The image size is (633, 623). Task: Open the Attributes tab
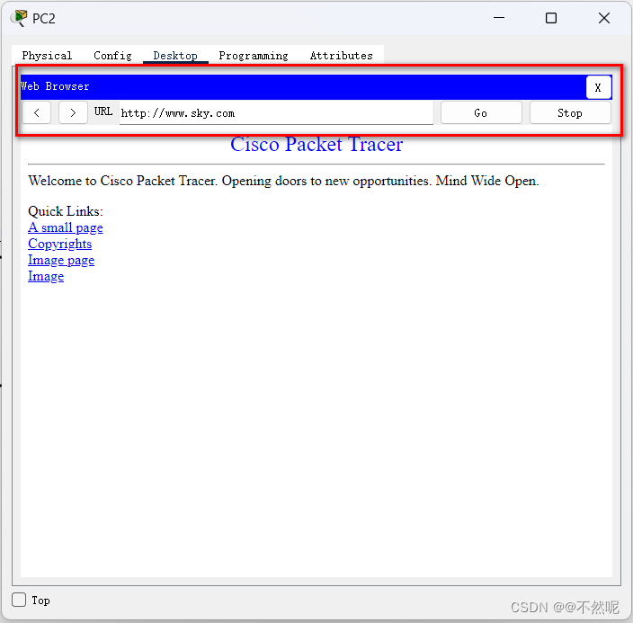pyautogui.click(x=341, y=56)
